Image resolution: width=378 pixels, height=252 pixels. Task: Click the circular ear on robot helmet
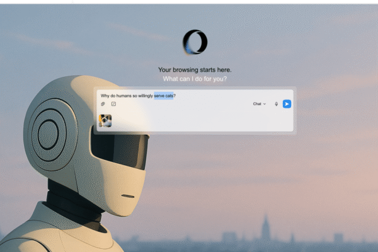[x=49, y=134]
